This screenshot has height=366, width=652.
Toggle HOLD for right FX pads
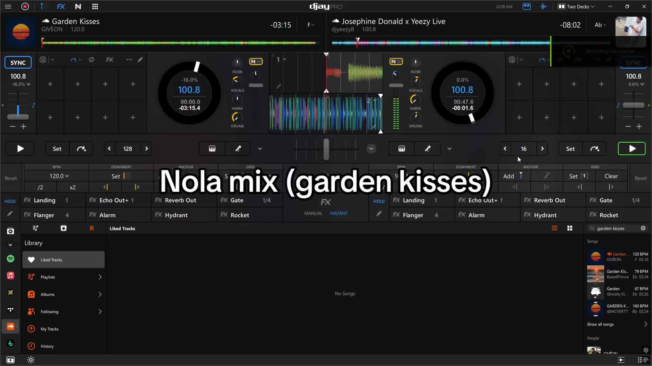379,201
